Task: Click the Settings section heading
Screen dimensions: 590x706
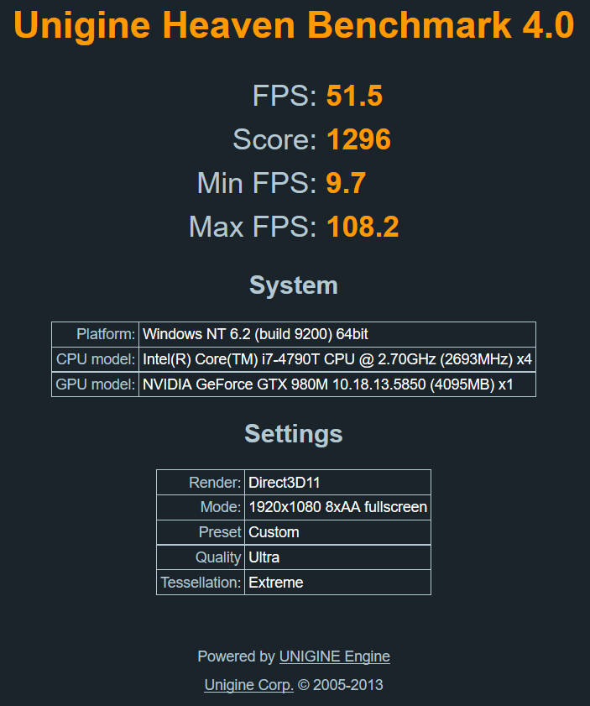Action: click(294, 434)
